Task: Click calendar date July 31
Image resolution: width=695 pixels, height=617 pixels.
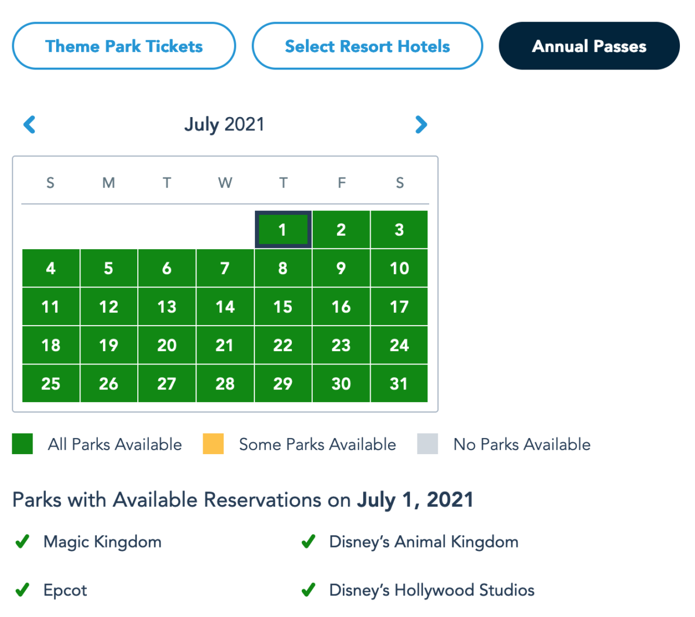Action: 399,384
